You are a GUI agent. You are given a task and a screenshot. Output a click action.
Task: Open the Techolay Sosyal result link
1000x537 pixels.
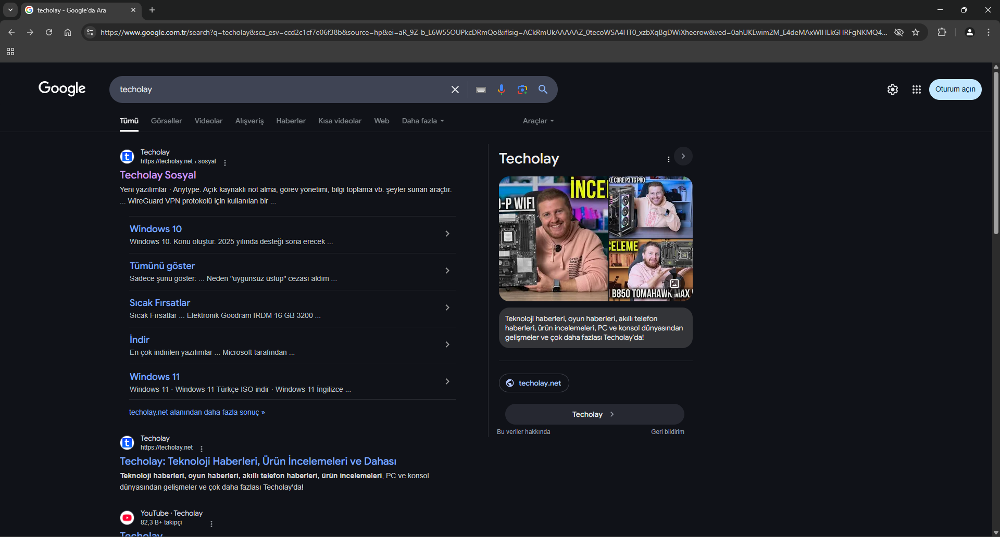(158, 175)
